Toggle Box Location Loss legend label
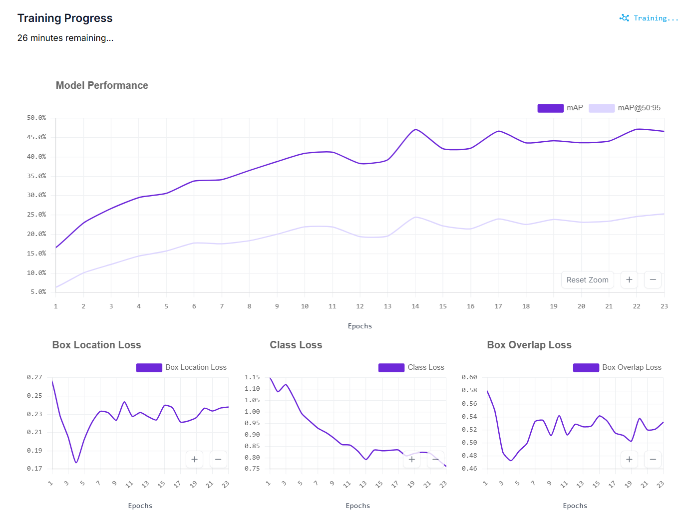694x525 pixels. [x=196, y=367]
